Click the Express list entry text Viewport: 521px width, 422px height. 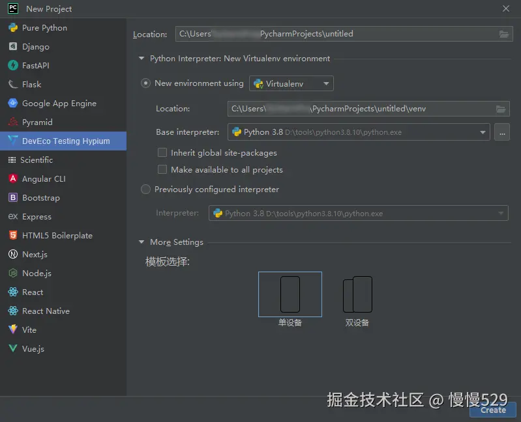(37, 217)
